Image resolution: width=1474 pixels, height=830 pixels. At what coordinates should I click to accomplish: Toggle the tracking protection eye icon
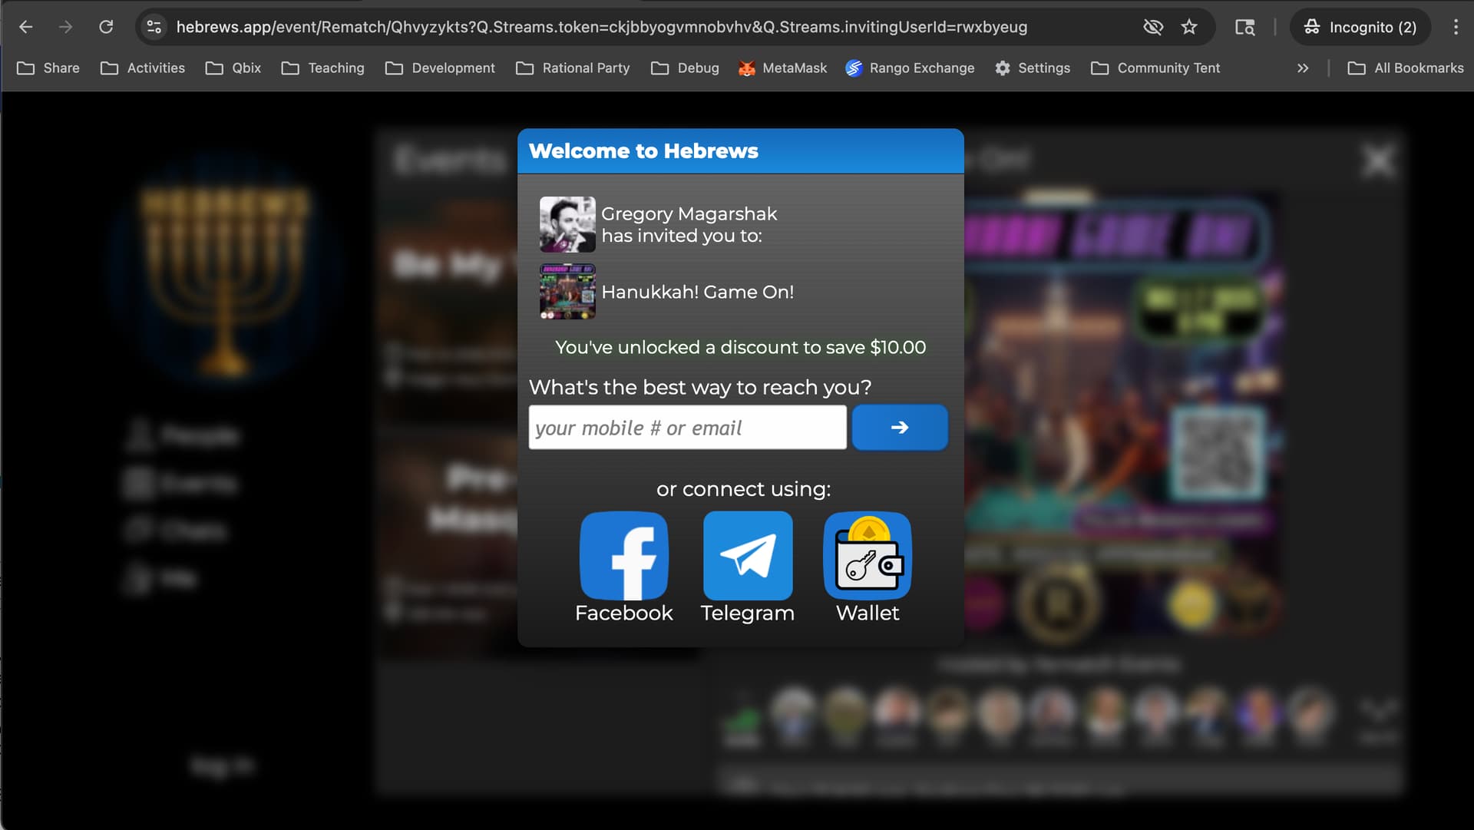(x=1152, y=27)
